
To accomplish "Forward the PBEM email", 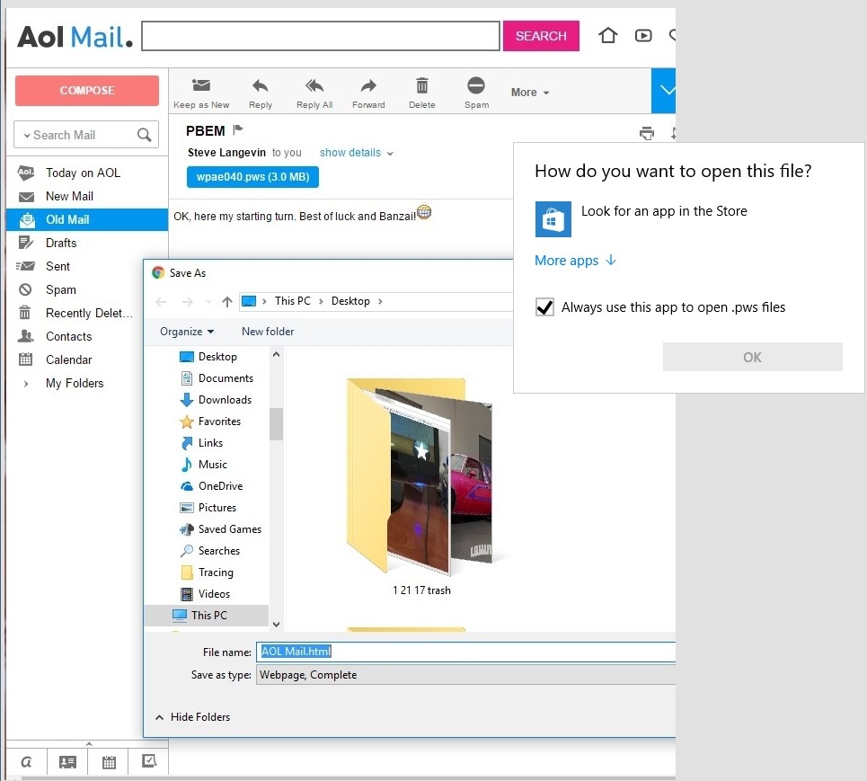I will point(368,86).
